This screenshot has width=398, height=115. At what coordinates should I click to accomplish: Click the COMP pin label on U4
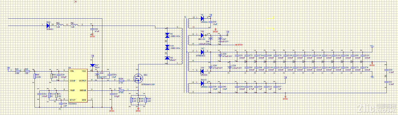point(73,80)
